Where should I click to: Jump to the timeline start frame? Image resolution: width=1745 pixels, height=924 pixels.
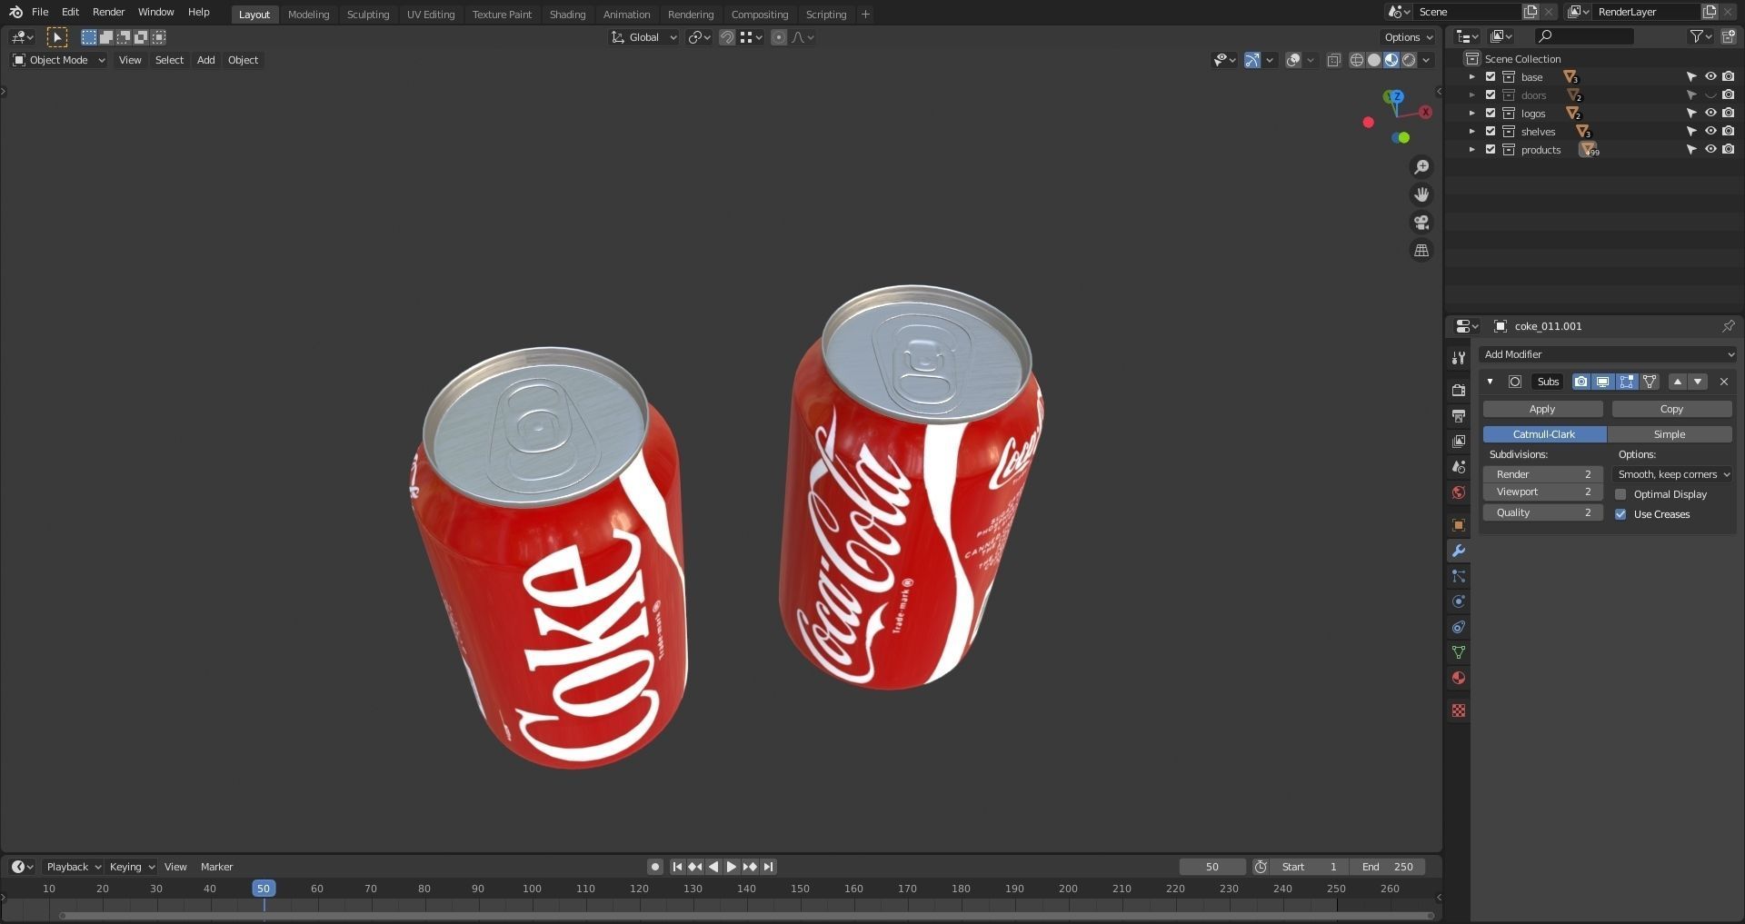tap(677, 867)
